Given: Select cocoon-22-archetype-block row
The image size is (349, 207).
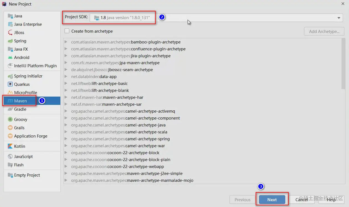Looking at the screenshot, I should coord(203,153).
